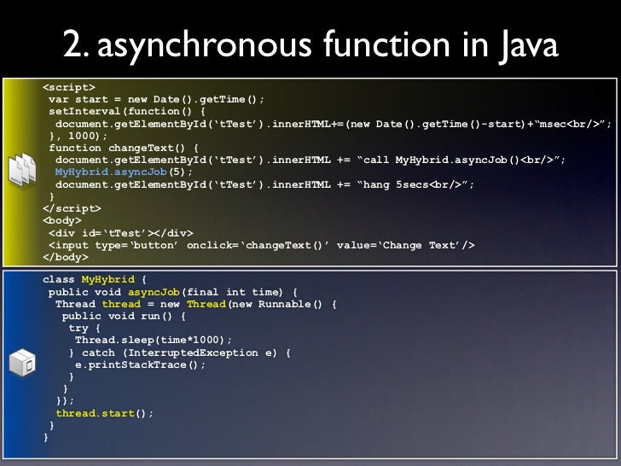Viewport: 621px width, 466px height.
Task: Click the stacked documents icon beside the script code
Action: click(22, 170)
